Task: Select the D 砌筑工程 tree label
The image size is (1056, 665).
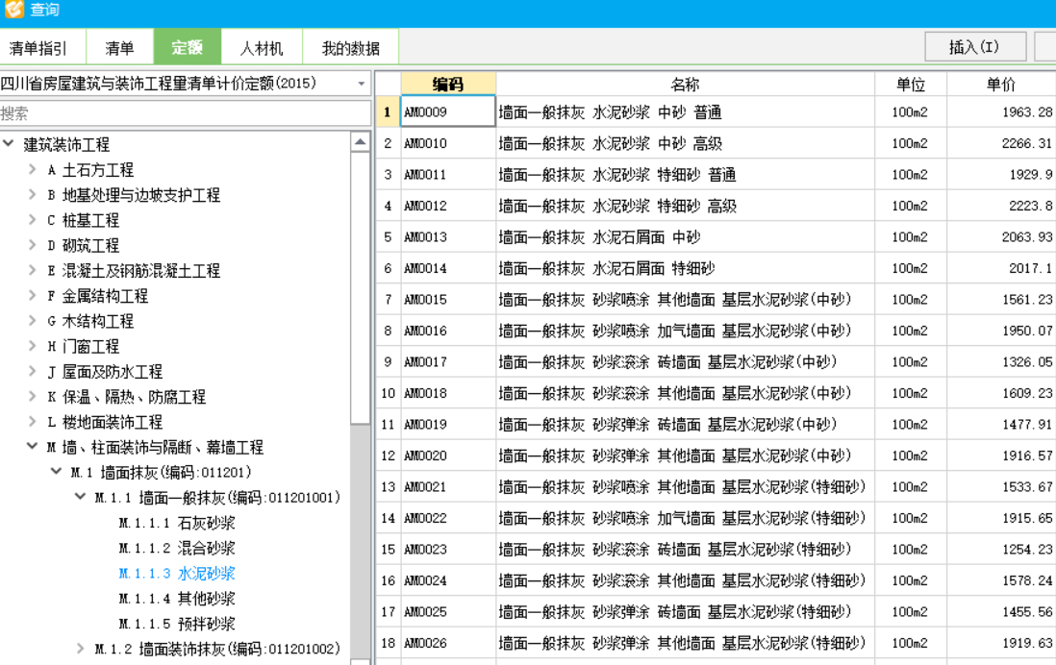Action: [x=83, y=245]
